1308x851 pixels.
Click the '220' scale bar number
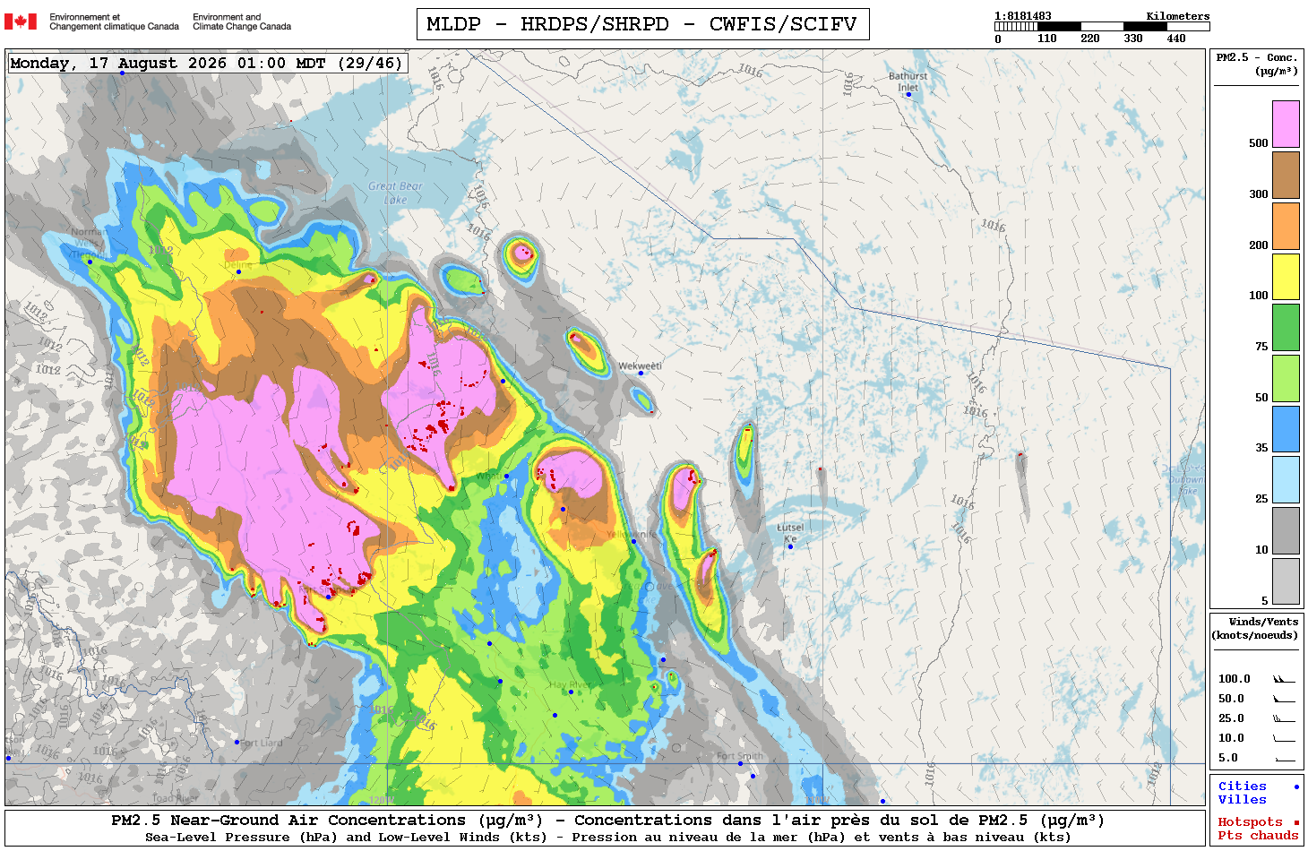pyautogui.click(x=1090, y=39)
